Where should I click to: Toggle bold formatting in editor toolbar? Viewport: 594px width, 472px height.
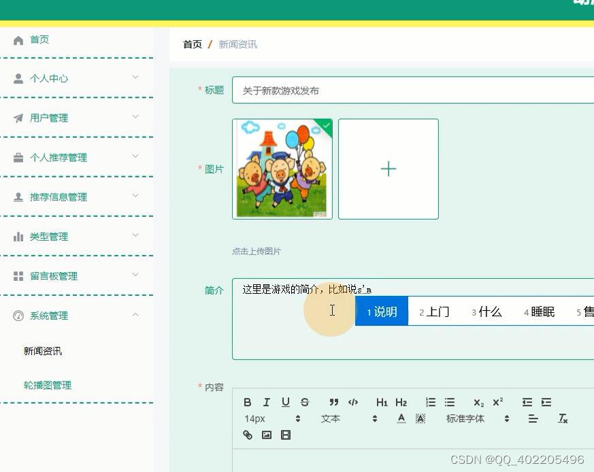248,402
